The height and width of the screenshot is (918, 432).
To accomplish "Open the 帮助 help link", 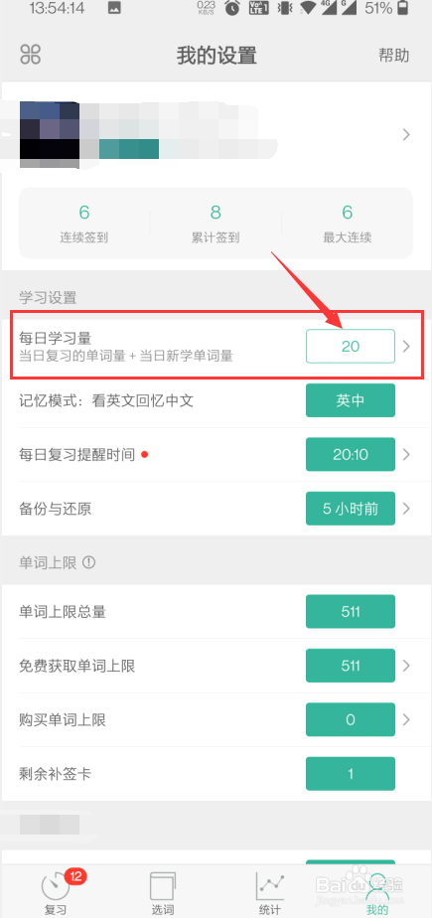I will [x=394, y=56].
